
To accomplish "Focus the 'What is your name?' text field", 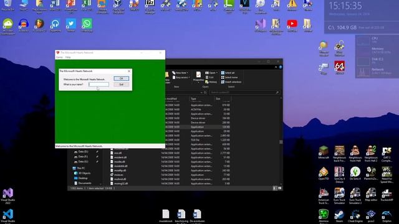I will (x=99, y=85).
